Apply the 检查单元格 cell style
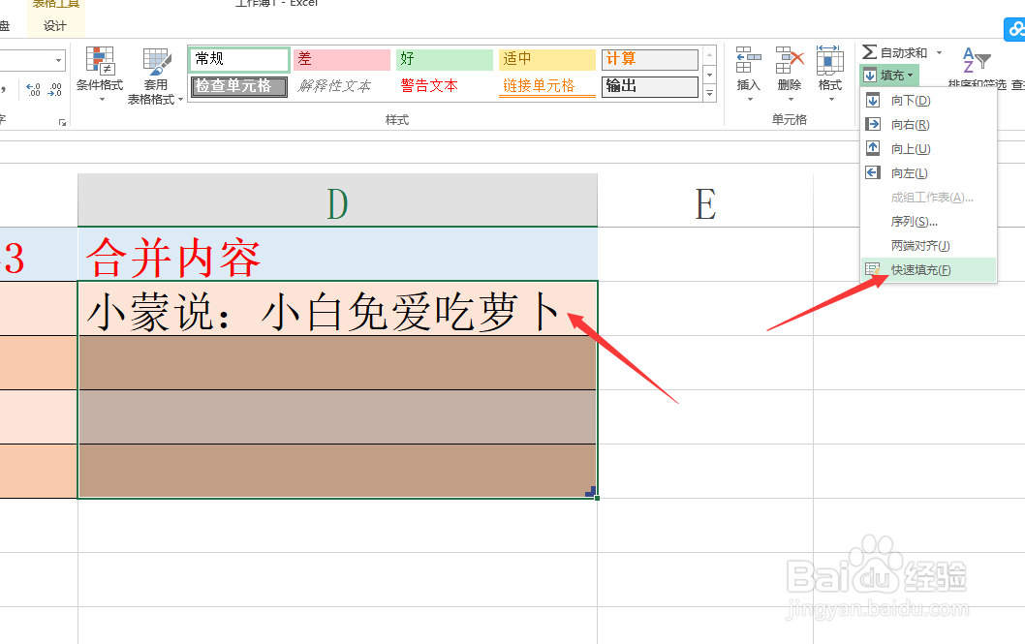The height and width of the screenshot is (644, 1025). point(237,86)
